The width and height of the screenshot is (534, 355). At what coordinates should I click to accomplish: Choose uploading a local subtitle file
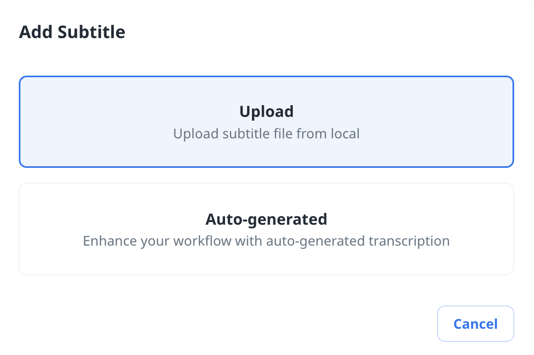click(266, 122)
